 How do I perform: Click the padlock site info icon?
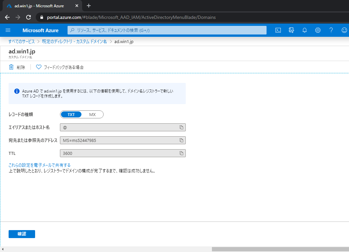(x=42, y=17)
